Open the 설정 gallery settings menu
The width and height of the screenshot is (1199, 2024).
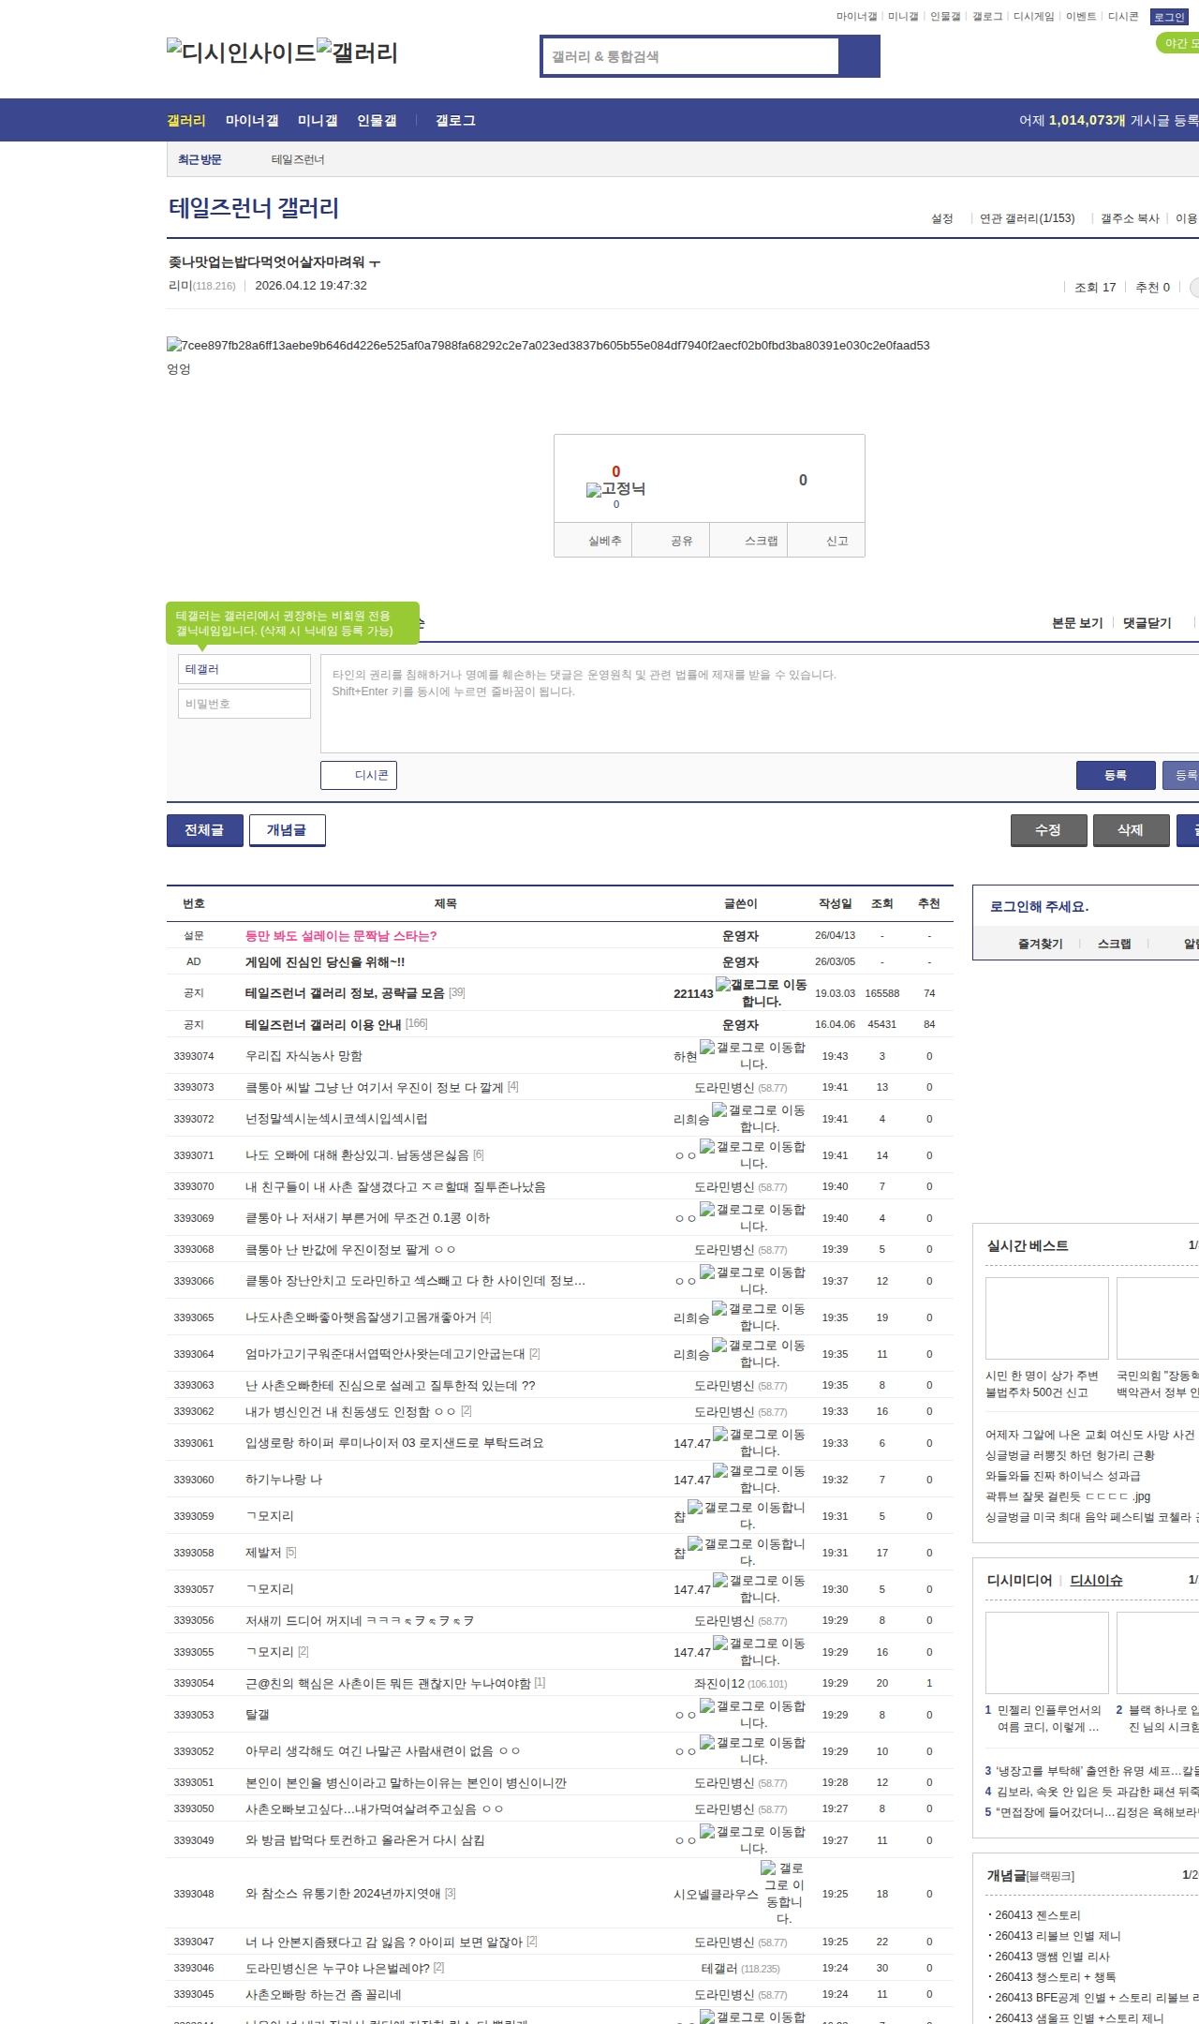(941, 218)
